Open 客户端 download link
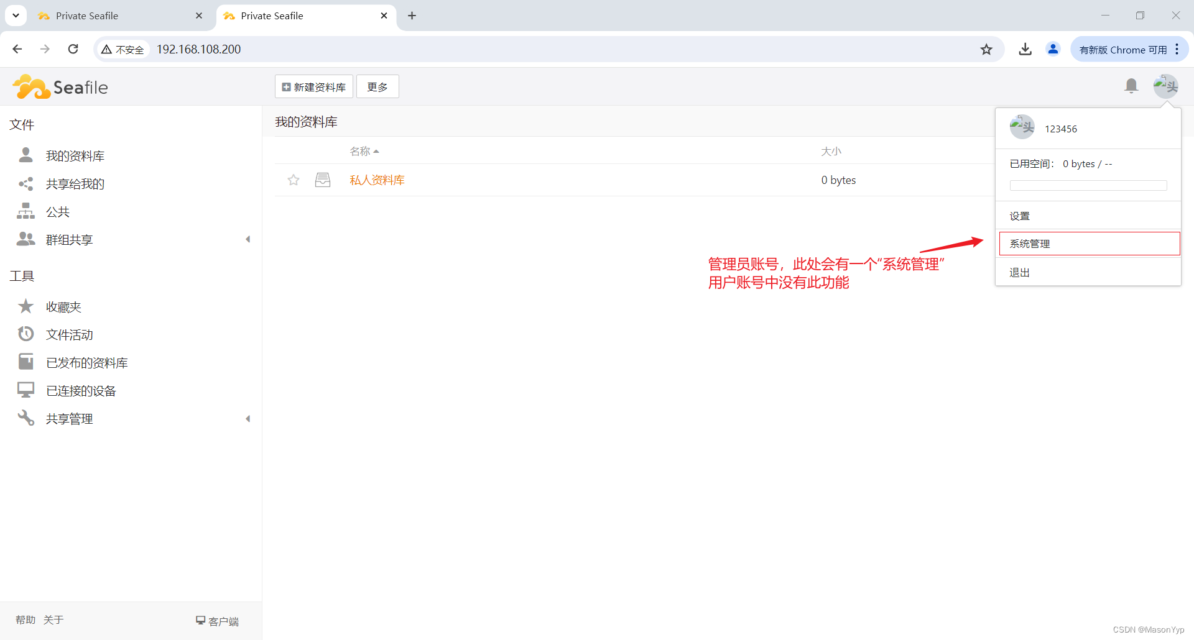Screen dimensions: 1194x640 pos(217,621)
